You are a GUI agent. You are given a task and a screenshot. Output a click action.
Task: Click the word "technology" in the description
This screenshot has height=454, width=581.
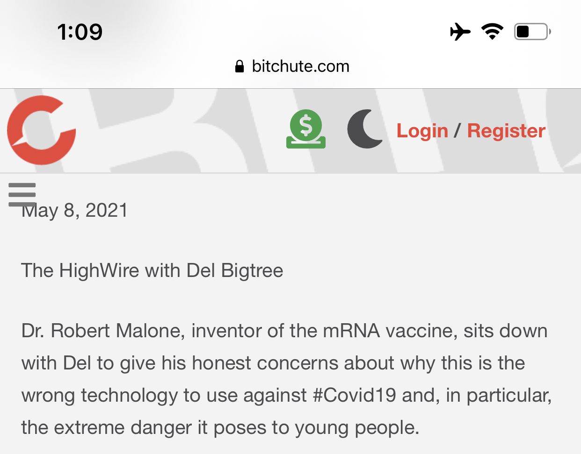point(129,396)
